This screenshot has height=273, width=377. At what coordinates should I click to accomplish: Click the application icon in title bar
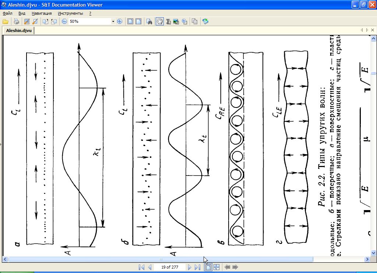click(4, 4)
